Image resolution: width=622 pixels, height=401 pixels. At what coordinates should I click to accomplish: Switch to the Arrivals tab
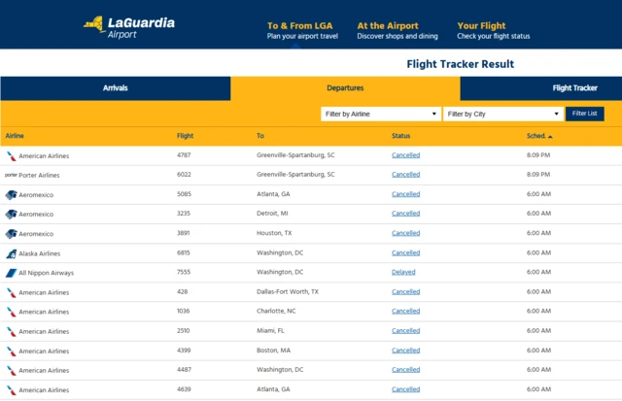point(116,88)
